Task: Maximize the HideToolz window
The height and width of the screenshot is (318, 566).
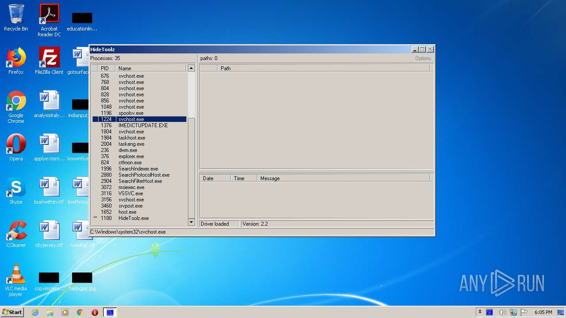Action: click(x=422, y=49)
